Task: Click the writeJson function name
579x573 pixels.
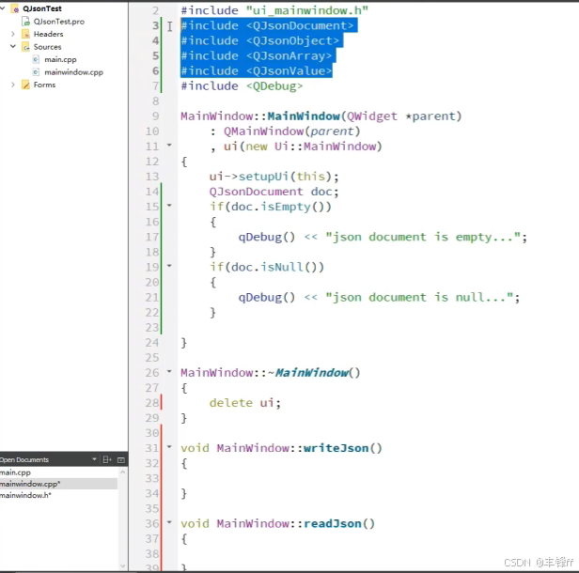Action: tap(336, 448)
